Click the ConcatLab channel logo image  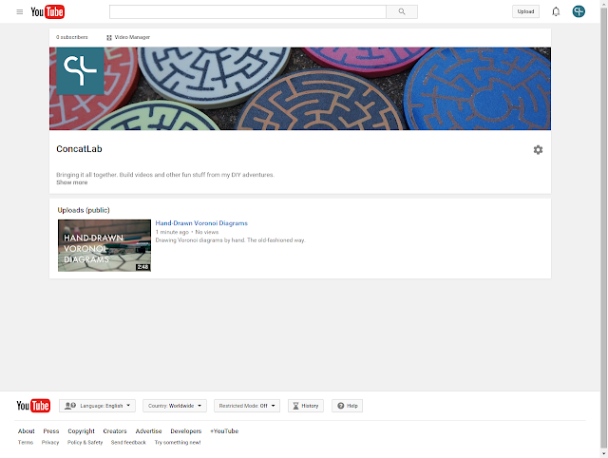[x=80, y=71]
